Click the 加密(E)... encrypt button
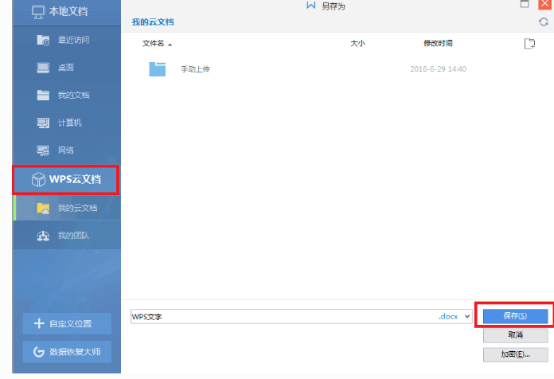Viewport: 554px width, 379px height. click(x=515, y=354)
